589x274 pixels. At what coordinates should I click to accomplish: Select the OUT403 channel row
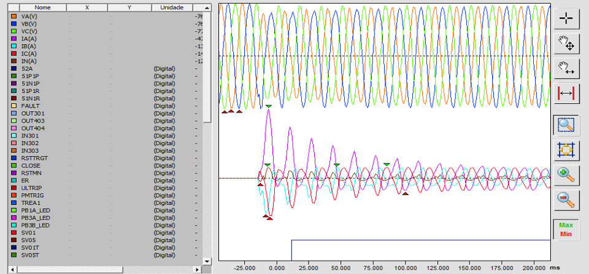[x=105, y=121]
